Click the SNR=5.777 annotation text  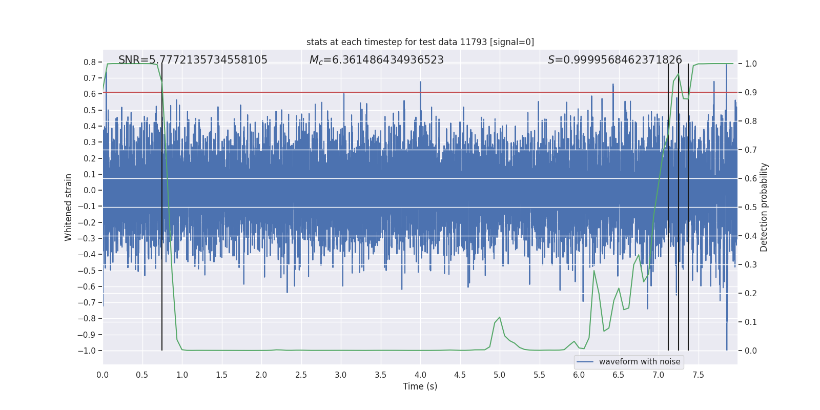[x=193, y=60]
